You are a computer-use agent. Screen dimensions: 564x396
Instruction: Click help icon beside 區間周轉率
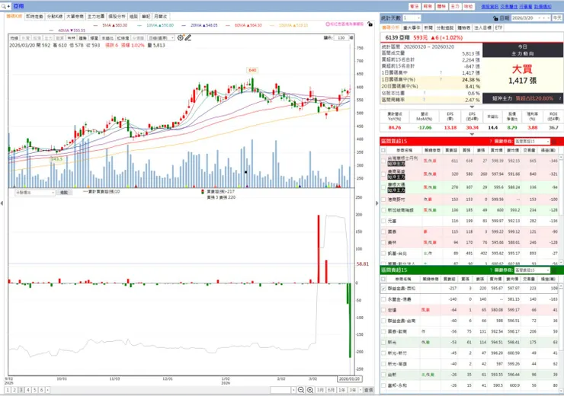tap(425, 100)
